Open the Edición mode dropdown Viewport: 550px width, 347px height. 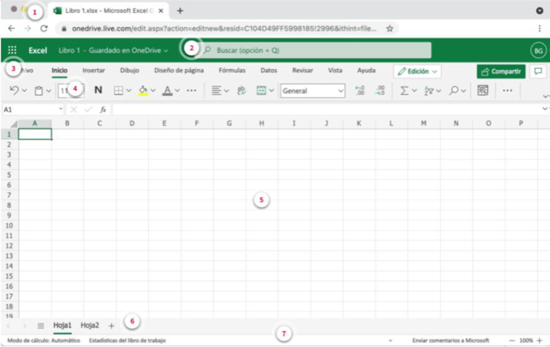click(417, 71)
